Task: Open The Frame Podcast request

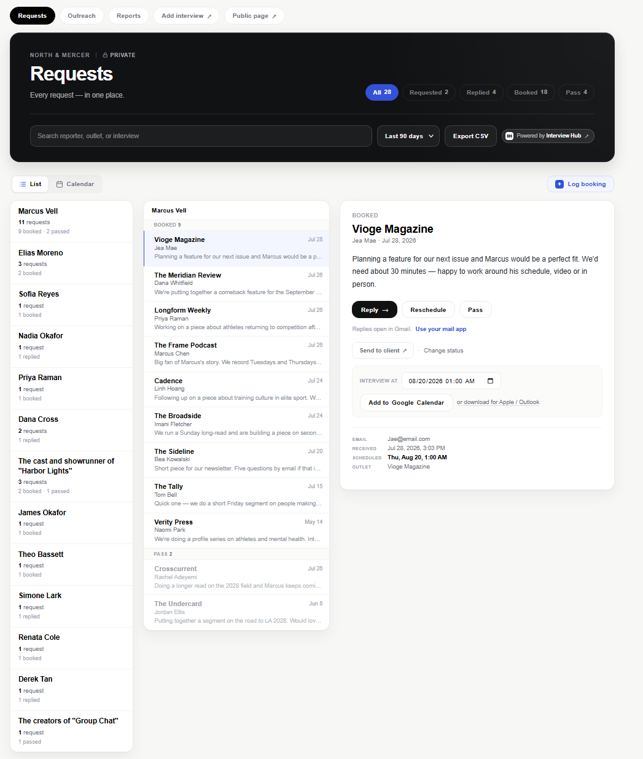Action: pyautogui.click(x=236, y=354)
